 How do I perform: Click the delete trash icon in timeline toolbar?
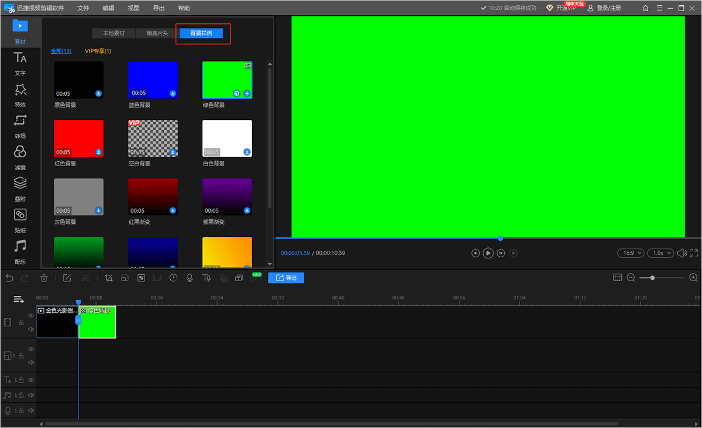point(44,278)
